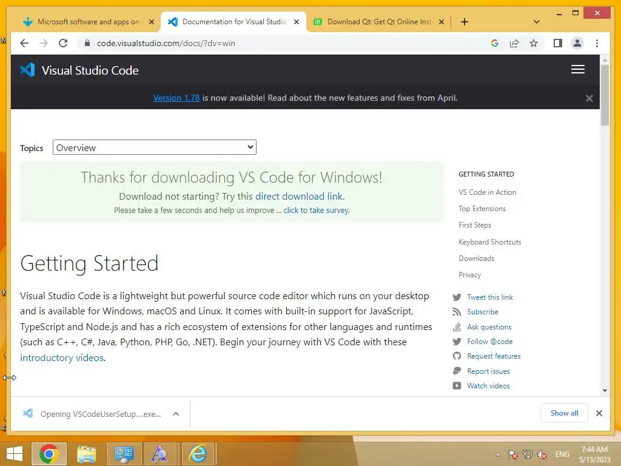This screenshot has width=621, height=466.
Task: Open the Topics Overview dropdown
Action: pyautogui.click(x=155, y=147)
